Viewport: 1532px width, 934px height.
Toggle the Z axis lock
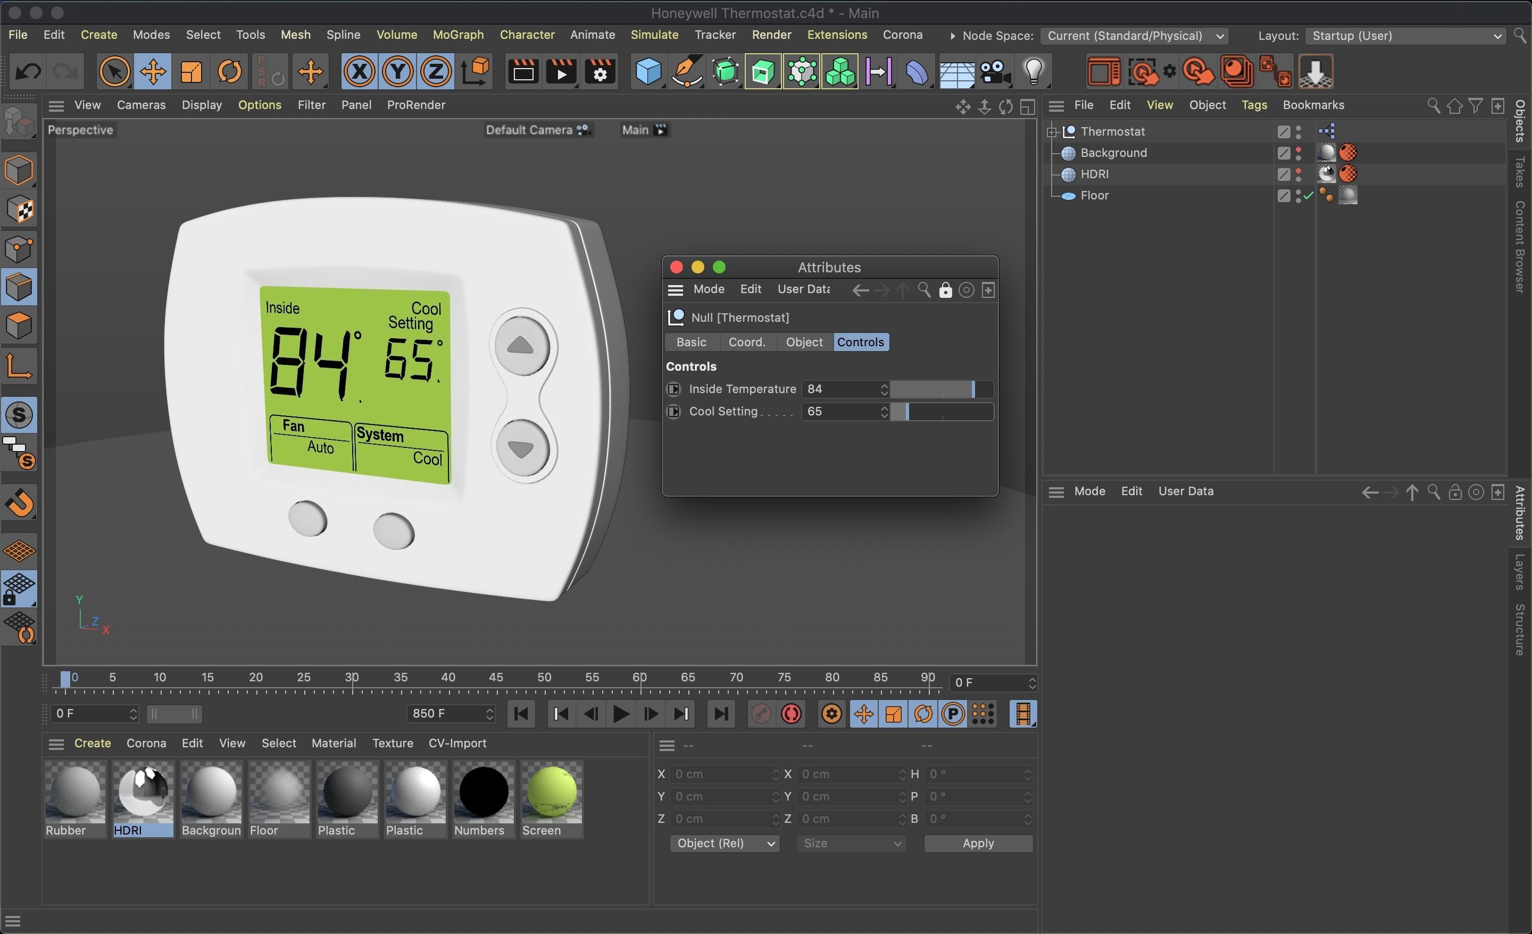(436, 71)
